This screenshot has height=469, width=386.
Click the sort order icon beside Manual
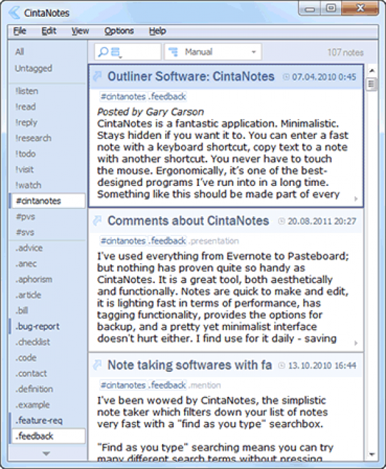(173, 52)
